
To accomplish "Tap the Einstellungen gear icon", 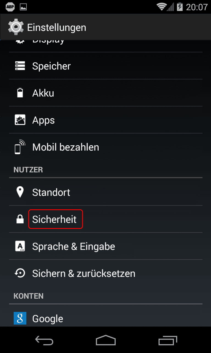I will [15, 27].
